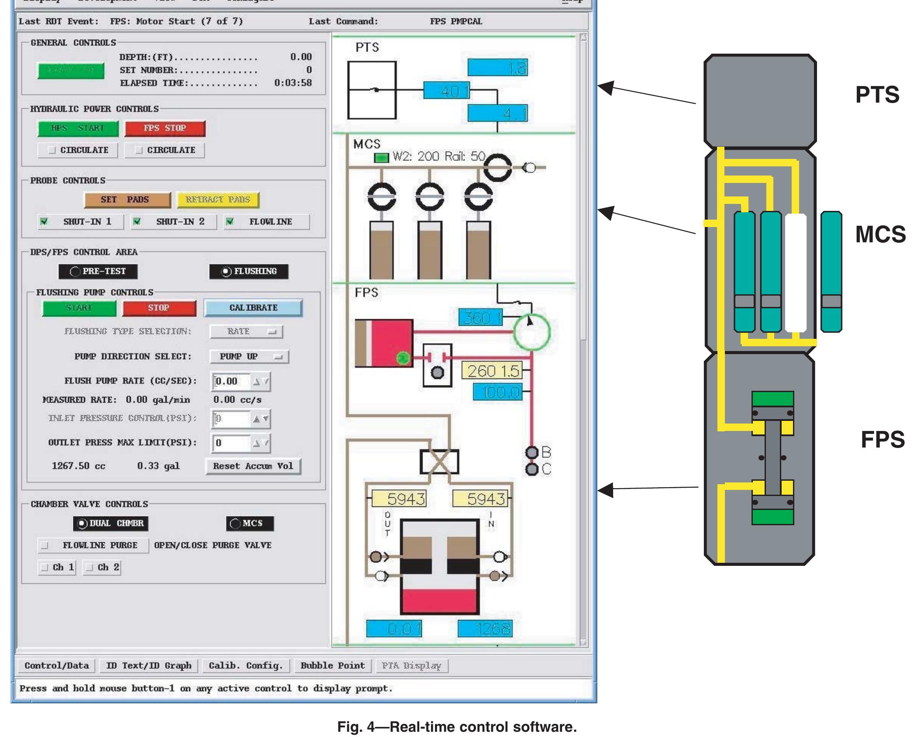
Task: Click green START in Flushing Pump Controls
Action: [x=79, y=308]
